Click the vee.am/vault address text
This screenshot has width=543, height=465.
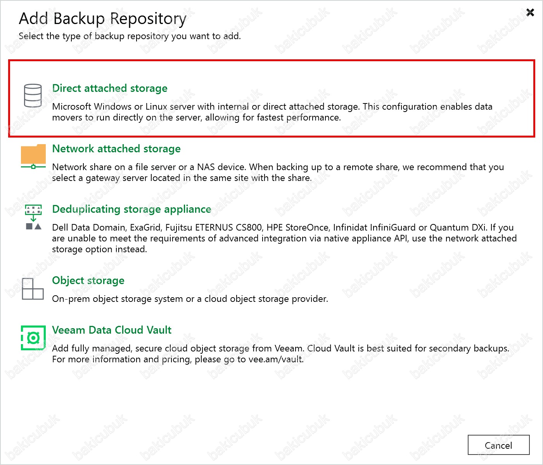coord(275,359)
